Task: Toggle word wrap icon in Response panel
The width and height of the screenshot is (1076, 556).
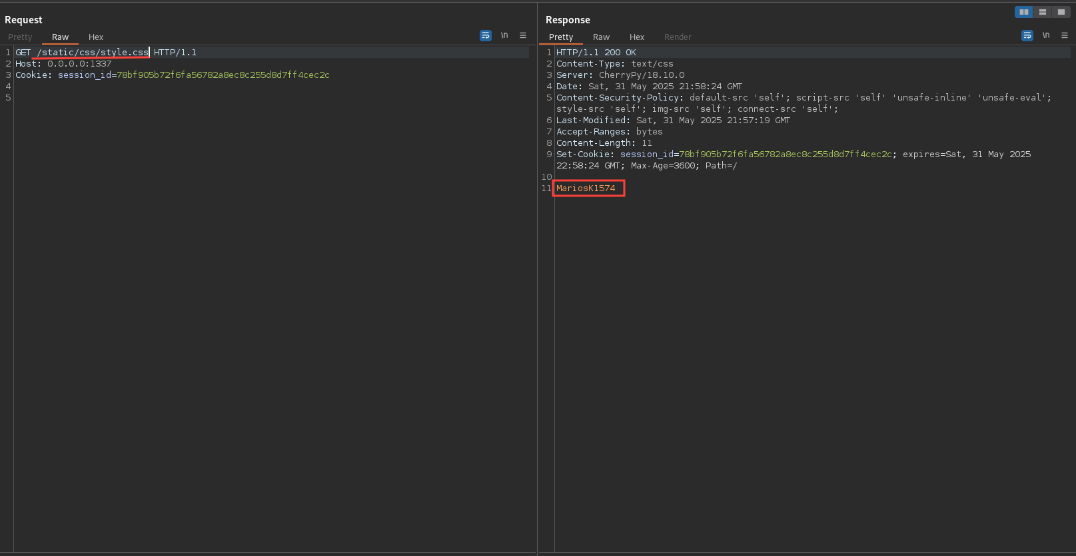Action: 1027,36
